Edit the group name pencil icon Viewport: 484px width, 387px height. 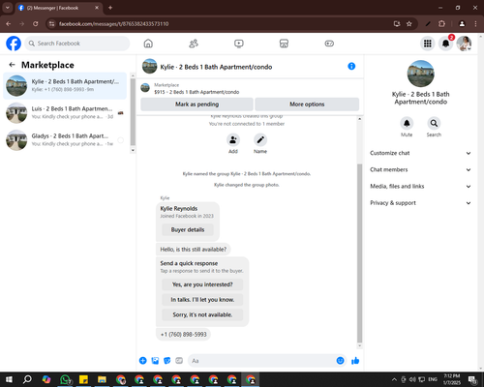click(260, 140)
